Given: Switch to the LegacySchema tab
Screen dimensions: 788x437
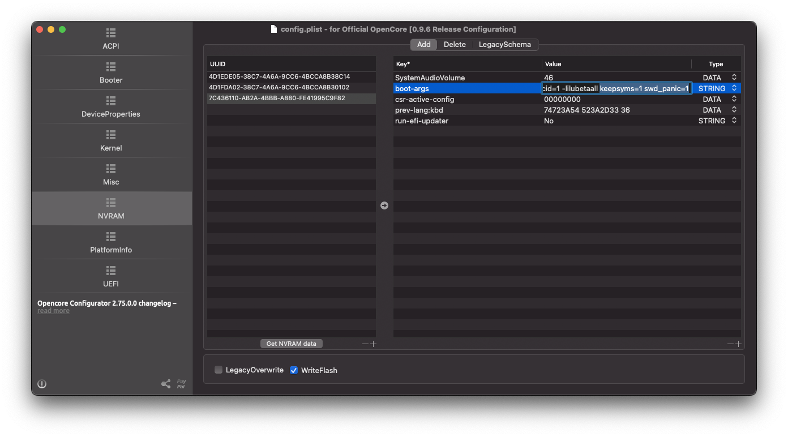Looking at the screenshot, I should [504, 45].
